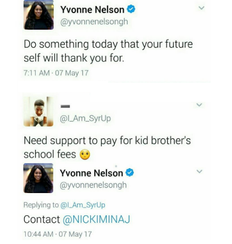Click the sad face emoji after school fees
The width and height of the screenshot is (232, 244).
click(x=85, y=155)
